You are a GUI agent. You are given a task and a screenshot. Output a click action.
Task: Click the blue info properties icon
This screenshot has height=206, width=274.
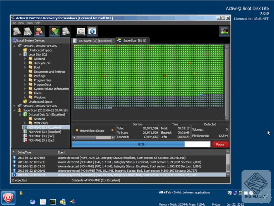[x=92, y=31]
